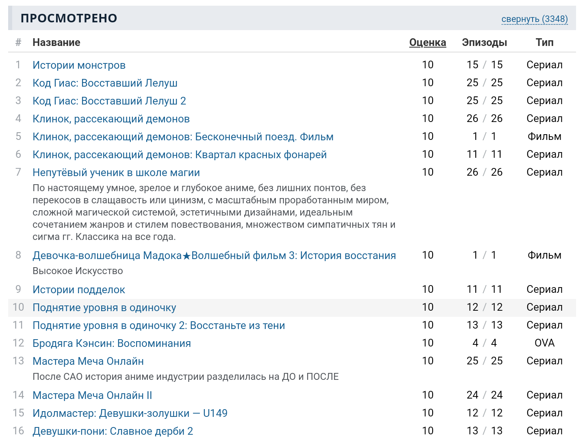Image resolution: width=585 pixels, height=438 pixels.
Task: Click the review text under 'Непутёвый ученик'
Action: coord(214,212)
